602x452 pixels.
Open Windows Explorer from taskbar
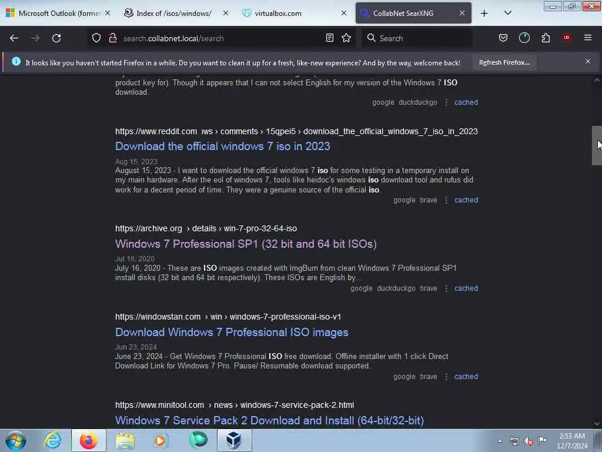click(125, 441)
